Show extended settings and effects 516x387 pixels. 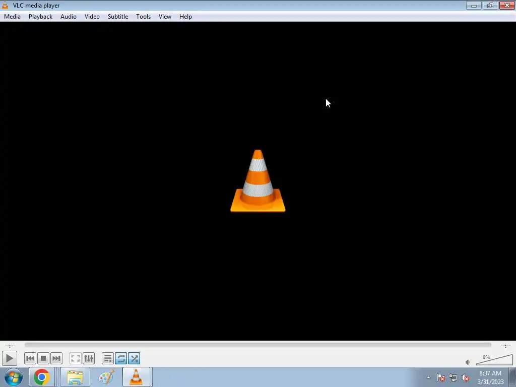click(x=89, y=358)
